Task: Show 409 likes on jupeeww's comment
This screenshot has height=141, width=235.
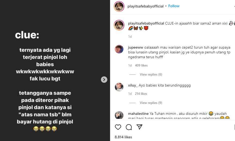Action: [x=141, y=65]
